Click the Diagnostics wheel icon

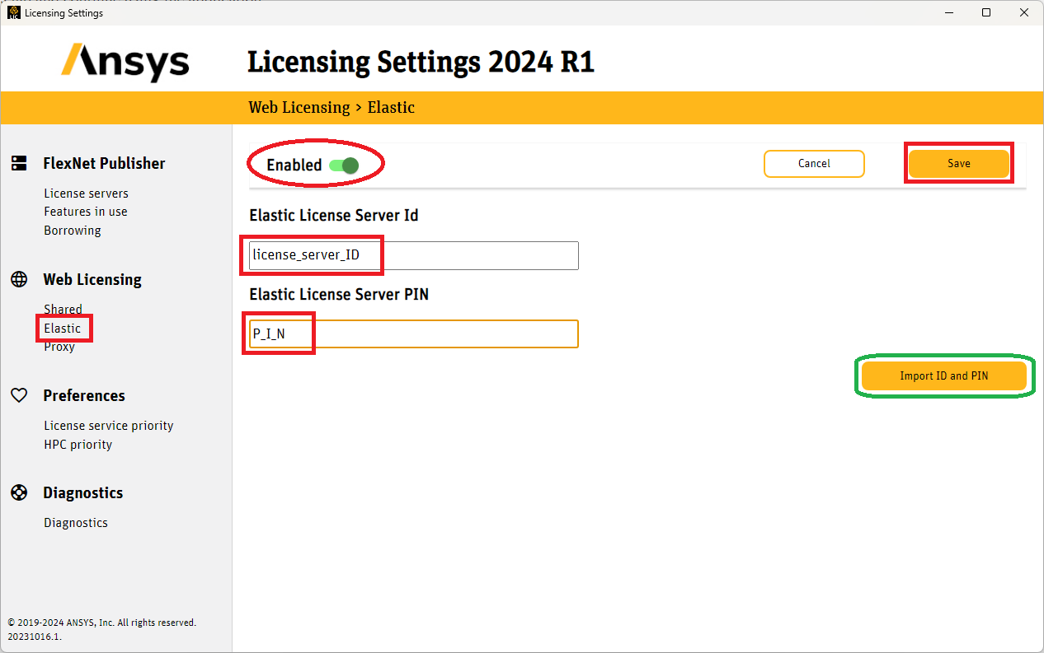tap(19, 492)
